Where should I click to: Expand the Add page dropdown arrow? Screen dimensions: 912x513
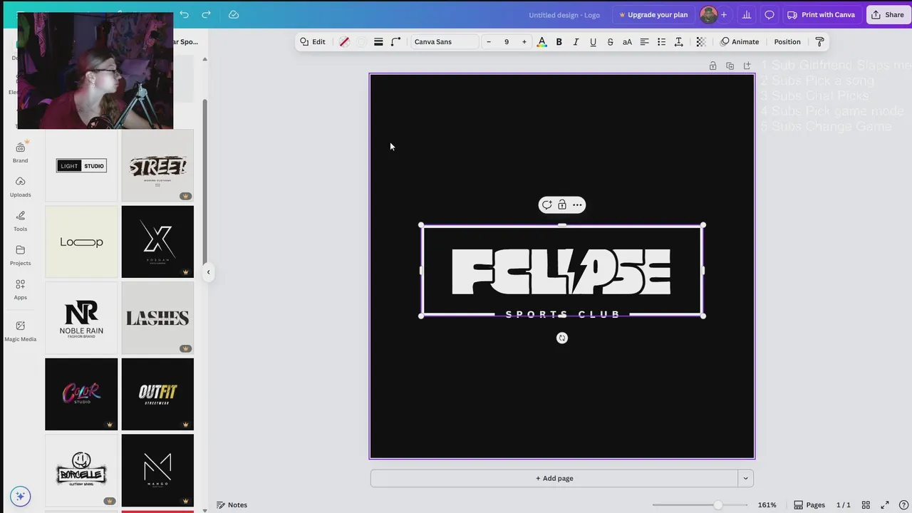pyautogui.click(x=745, y=478)
